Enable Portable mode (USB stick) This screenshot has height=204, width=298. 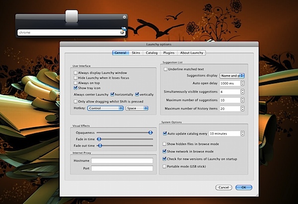[x=164, y=166]
